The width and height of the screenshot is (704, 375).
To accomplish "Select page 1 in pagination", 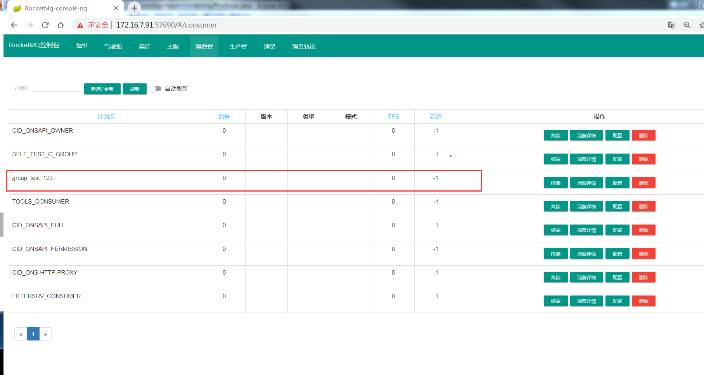I will point(33,334).
